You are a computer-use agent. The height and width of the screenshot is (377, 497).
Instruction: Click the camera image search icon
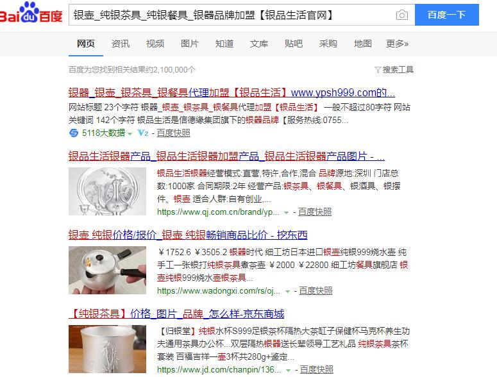pyautogui.click(x=402, y=15)
